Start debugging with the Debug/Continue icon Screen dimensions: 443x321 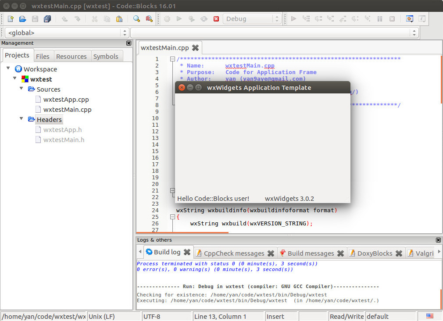pyautogui.click(x=293, y=19)
